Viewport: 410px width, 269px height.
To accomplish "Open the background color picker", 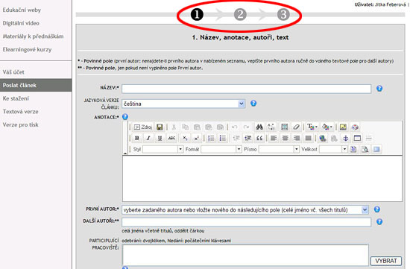I will 327,127.
